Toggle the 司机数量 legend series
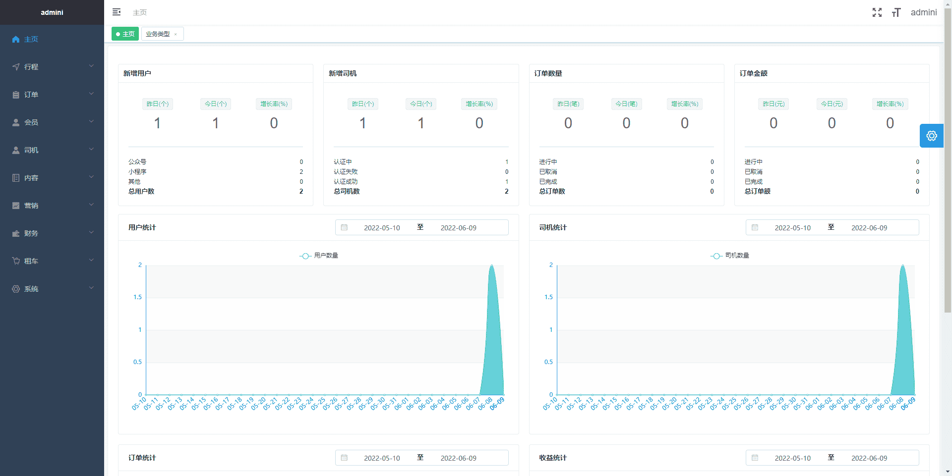Viewport: 952px width, 476px height. coord(730,256)
